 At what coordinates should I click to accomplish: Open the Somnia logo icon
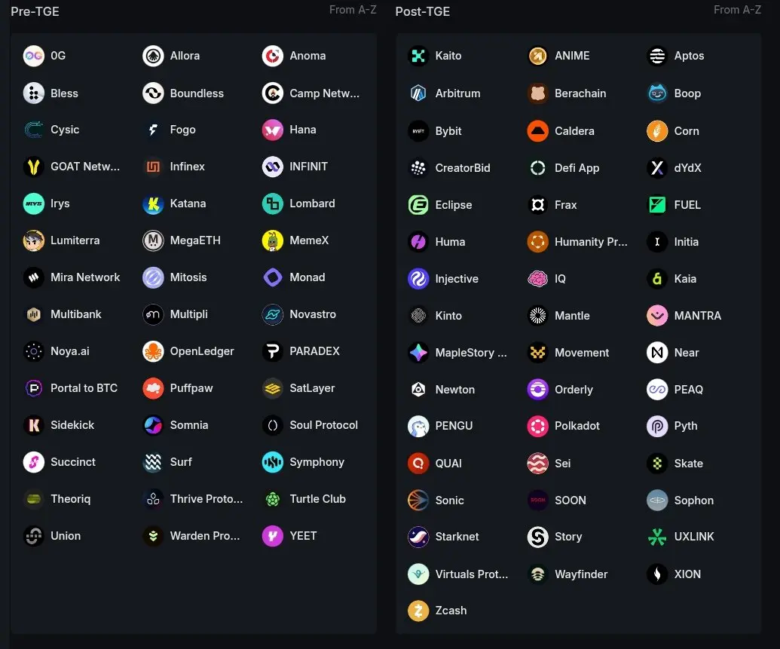(153, 425)
